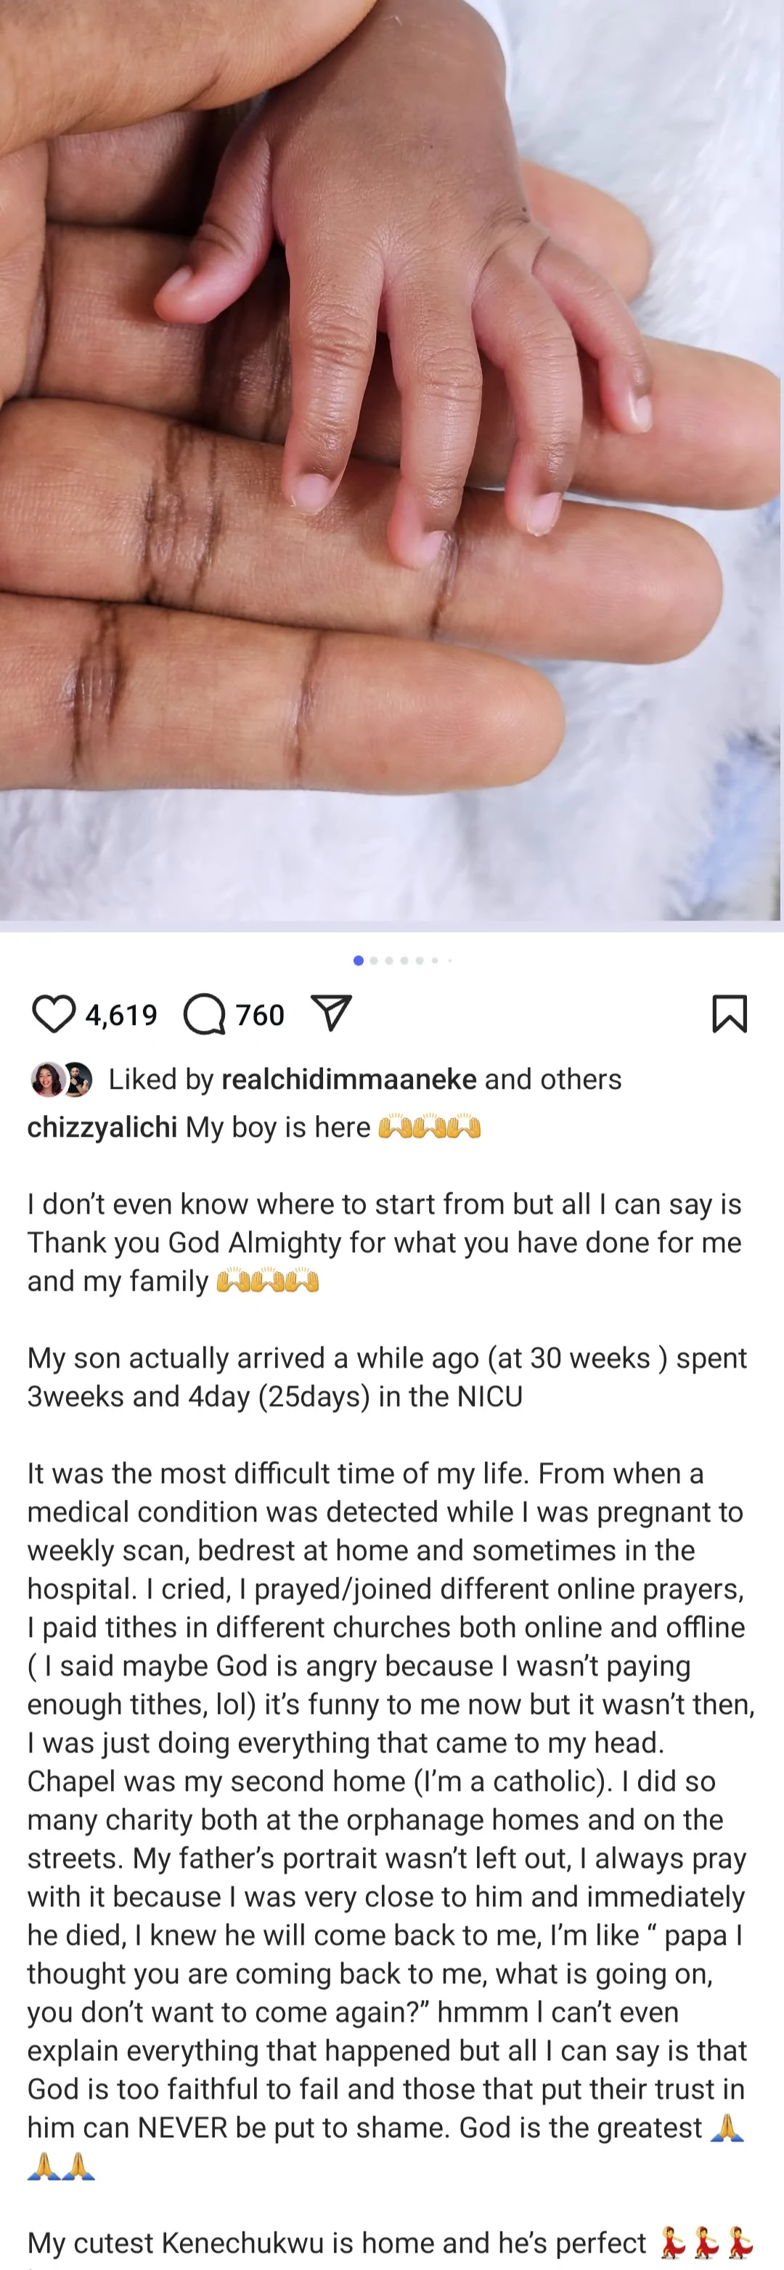The height and width of the screenshot is (2270, 784).
Task: Tap the baby hand photo
Action: click(392, 458)
